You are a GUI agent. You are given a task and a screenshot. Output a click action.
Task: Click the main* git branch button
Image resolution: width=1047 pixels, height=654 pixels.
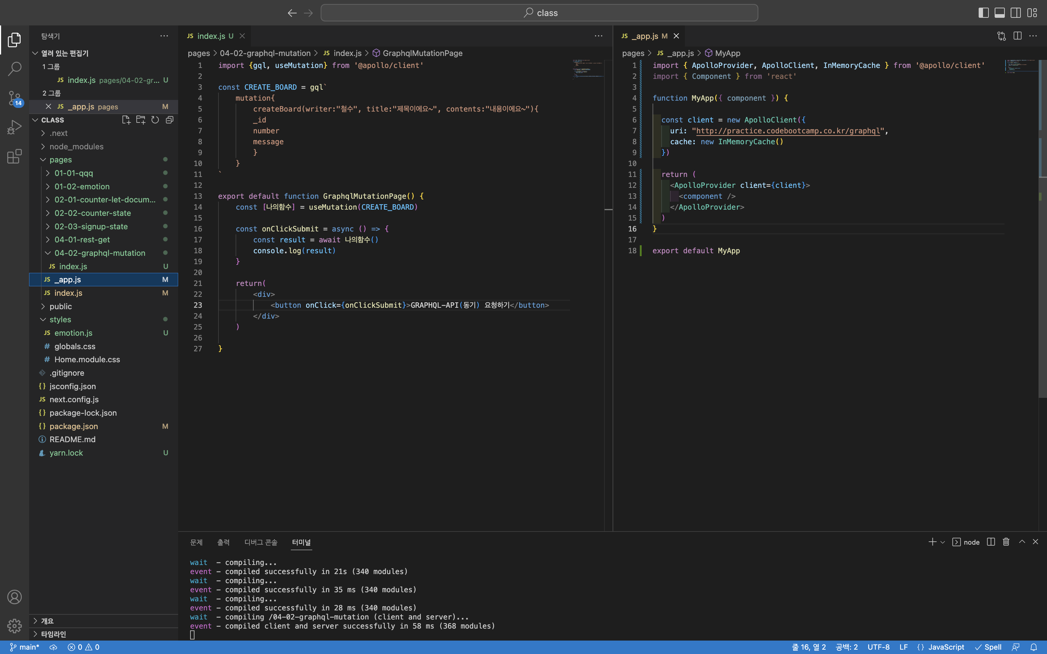[x=25, y=647]
